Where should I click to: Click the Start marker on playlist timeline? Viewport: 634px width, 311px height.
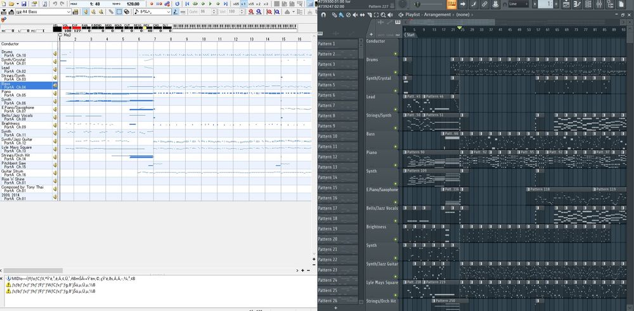410,35
